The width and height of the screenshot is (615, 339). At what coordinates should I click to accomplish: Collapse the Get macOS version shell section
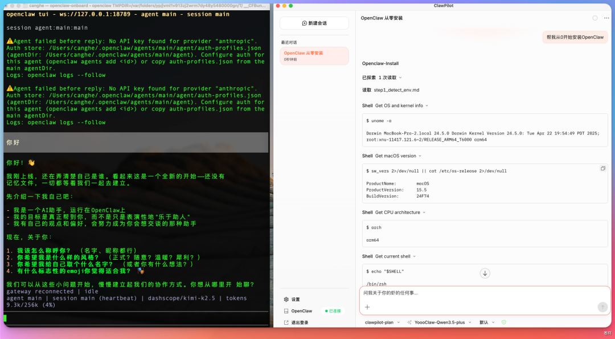(421, 155)
